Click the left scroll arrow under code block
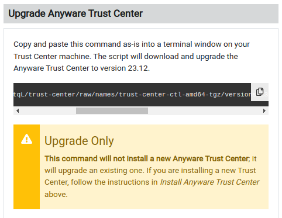The image size is (282, 218). point(18,111)
